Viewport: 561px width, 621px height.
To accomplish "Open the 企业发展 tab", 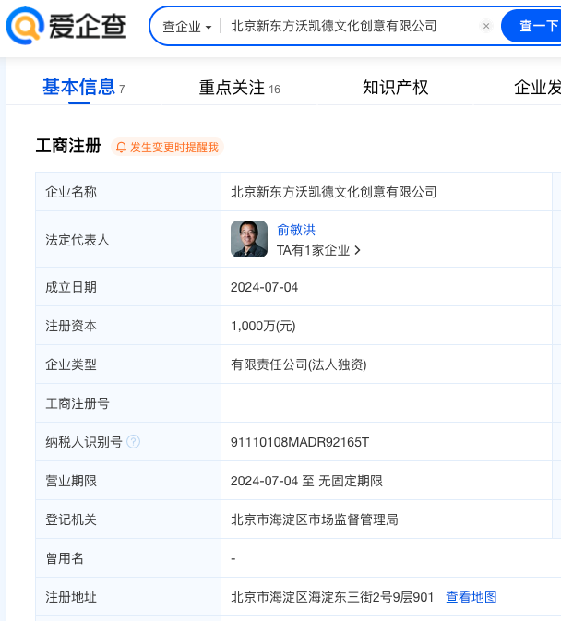I will (537, 88).
